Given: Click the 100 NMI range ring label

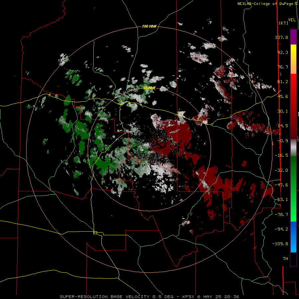Looking at the screenshot, I should [x=149, y=26].
